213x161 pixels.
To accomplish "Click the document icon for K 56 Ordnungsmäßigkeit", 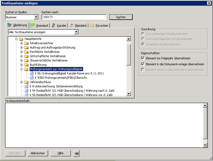I will pyautogui.click(x=32, y=73).
